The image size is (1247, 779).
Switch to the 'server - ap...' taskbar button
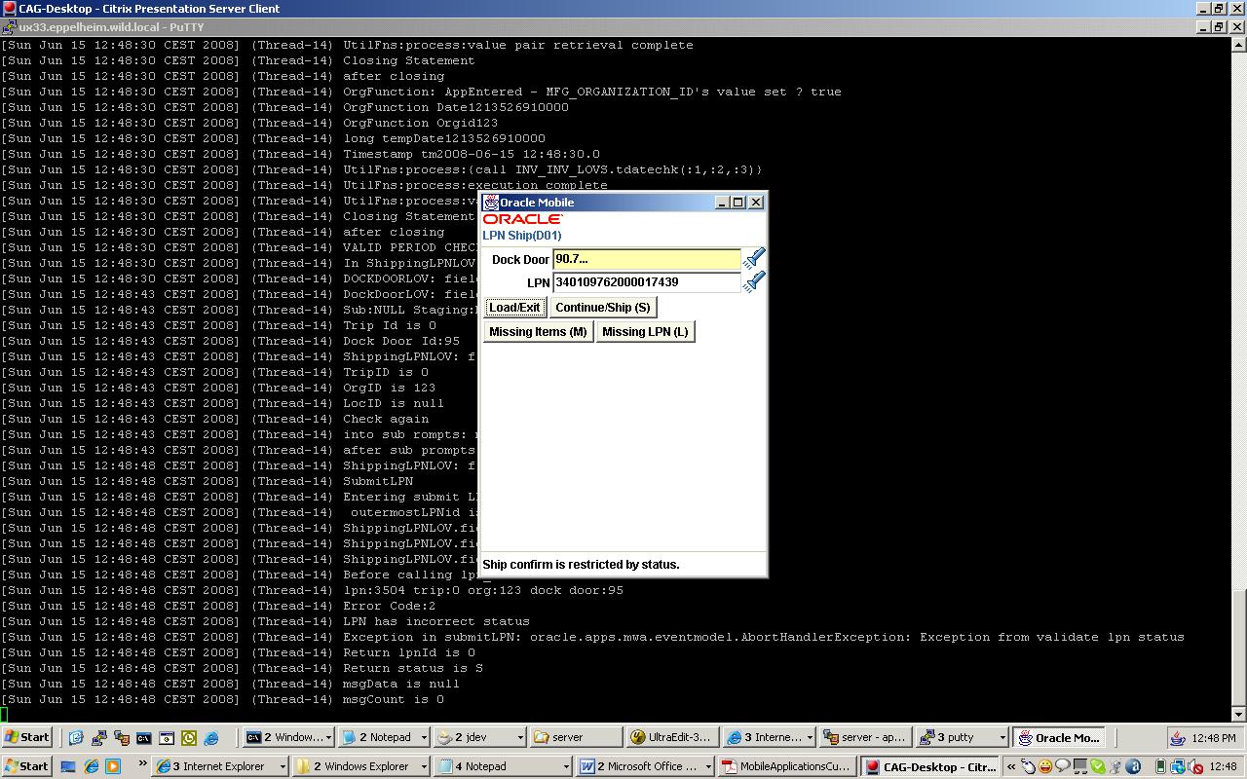(x=866, y=738)
